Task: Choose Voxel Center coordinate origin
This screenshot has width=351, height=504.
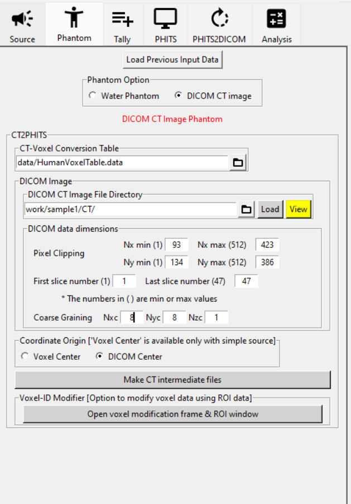Action: 25,356
